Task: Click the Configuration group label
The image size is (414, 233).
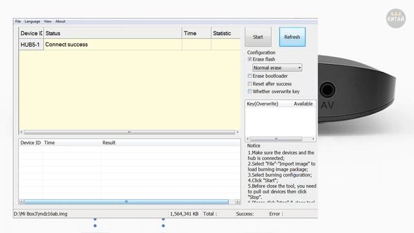Action: click(x=261, y=52)
